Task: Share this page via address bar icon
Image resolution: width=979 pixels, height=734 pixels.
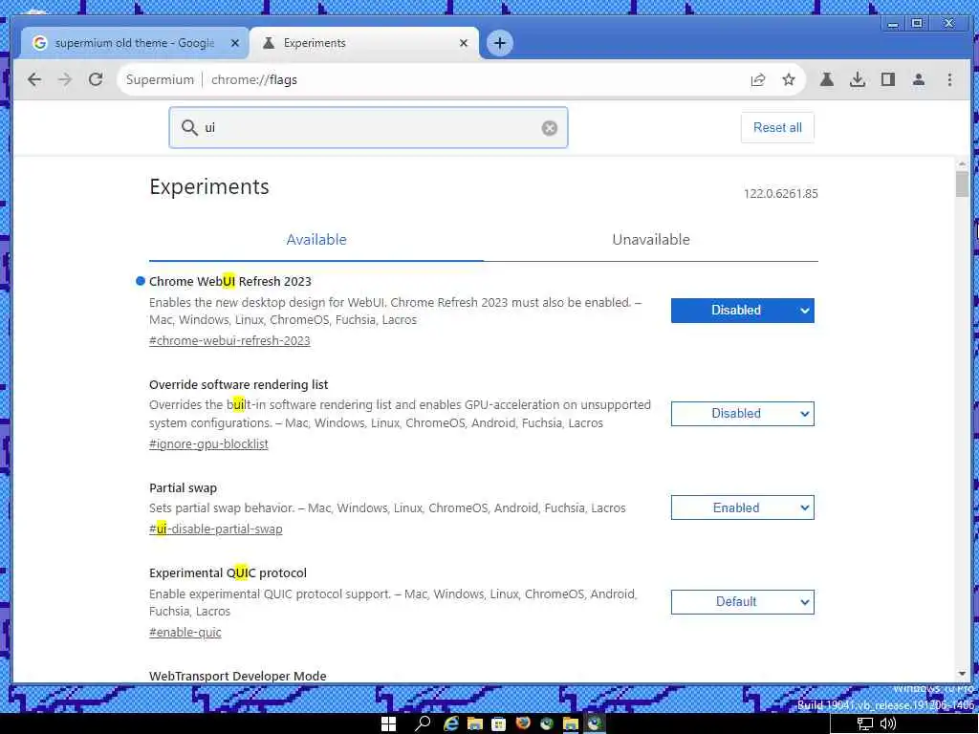Action: coord(758,80)
